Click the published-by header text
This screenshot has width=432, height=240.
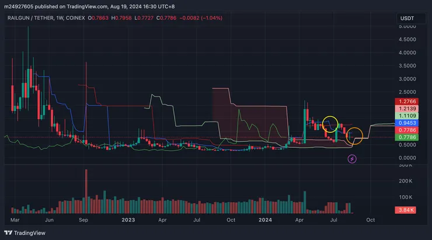click(x=89, y=6)
